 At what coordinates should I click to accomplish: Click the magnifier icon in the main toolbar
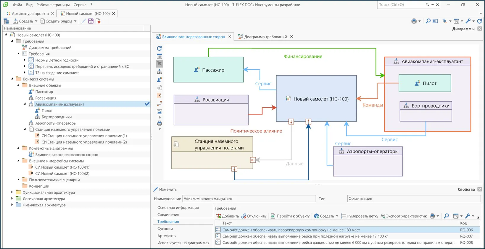point(428,21)
